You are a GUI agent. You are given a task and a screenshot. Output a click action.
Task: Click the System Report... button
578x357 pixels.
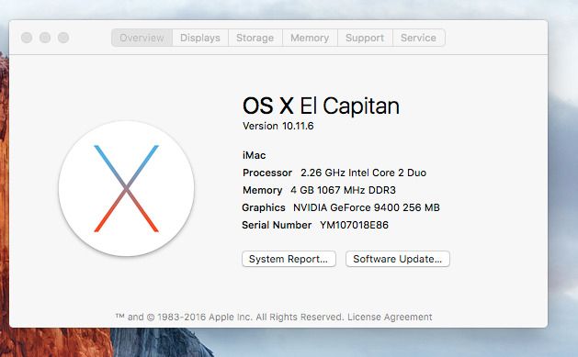point(289,259)
